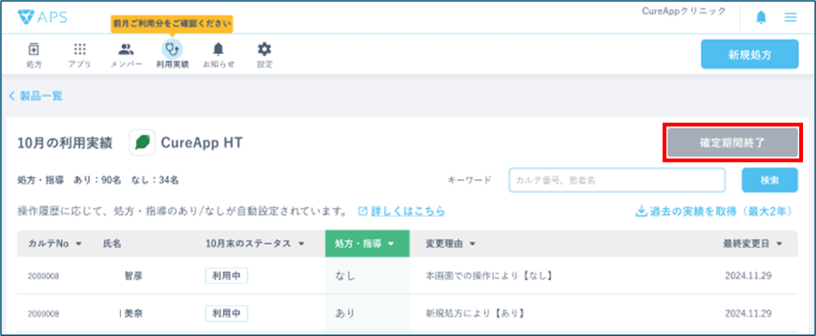
Task: Click the 検索 button
Action: pos(769,181)
